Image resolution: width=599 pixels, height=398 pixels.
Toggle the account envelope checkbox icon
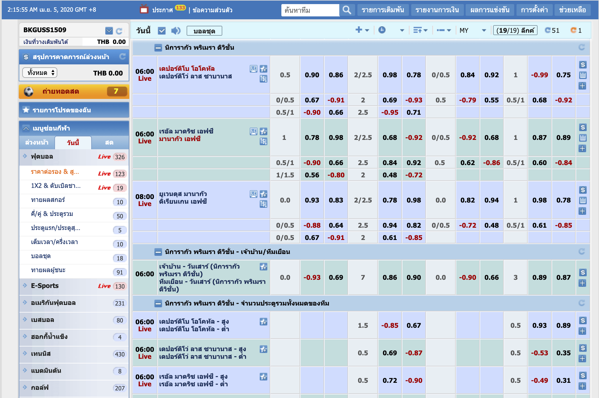109,30
